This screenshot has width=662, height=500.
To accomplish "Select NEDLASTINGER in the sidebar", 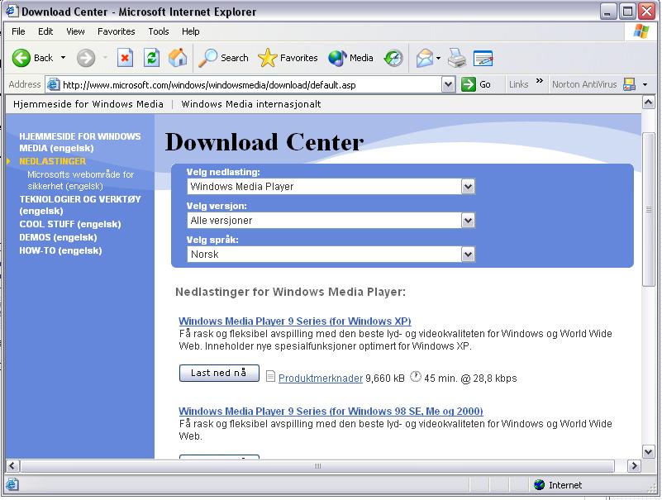I will pyautogui.click(x=52, y=161).
